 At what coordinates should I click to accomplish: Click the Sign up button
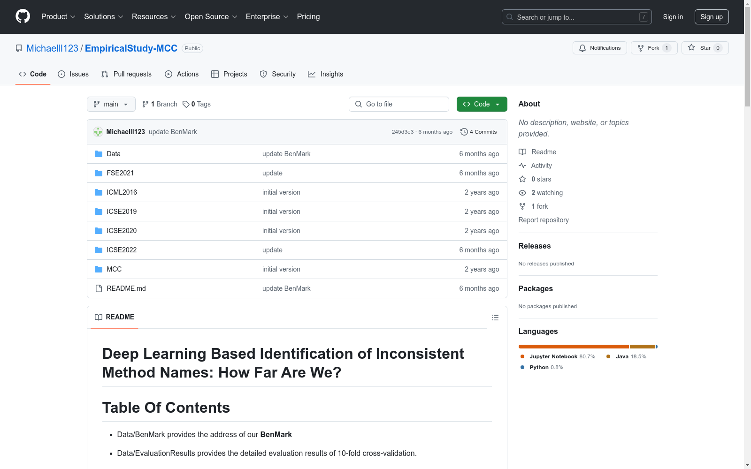coord(712,17)
